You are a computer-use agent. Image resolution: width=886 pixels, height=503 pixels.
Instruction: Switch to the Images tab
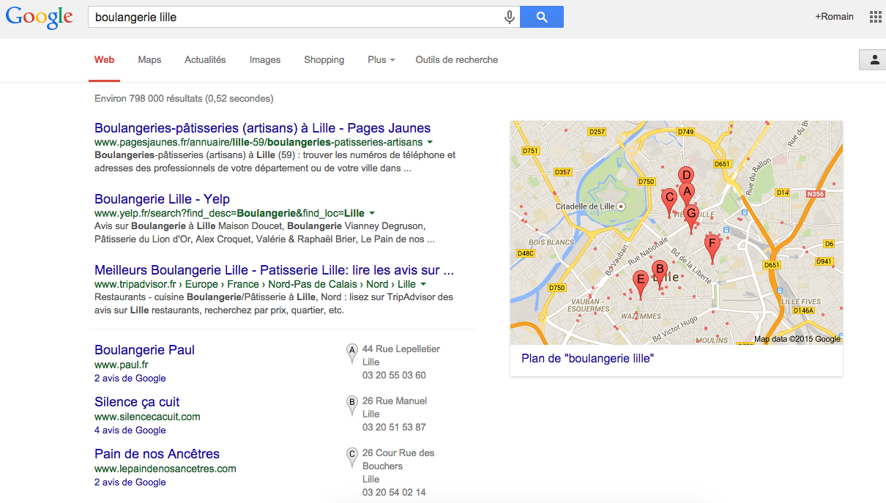coord(265,60)
